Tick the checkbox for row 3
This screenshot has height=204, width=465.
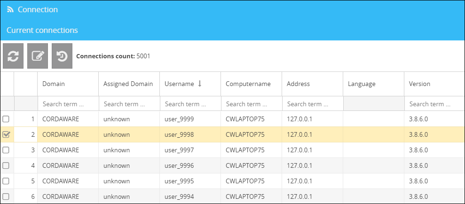click(6, 150)
